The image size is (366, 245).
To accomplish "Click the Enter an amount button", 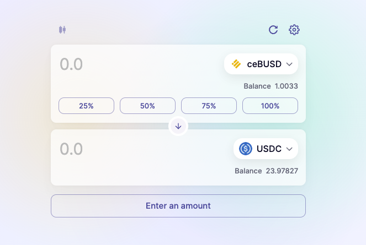I will 178,206.
